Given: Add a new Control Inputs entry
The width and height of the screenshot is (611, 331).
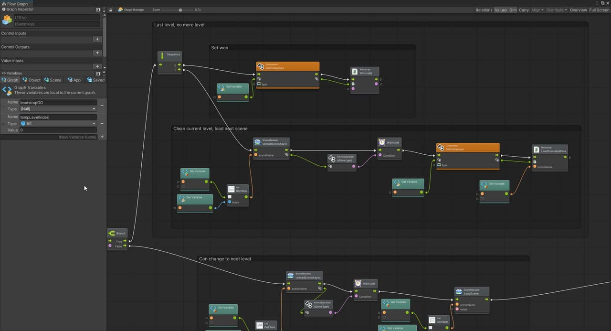Looking at the screenshot, I should [97, 39].
